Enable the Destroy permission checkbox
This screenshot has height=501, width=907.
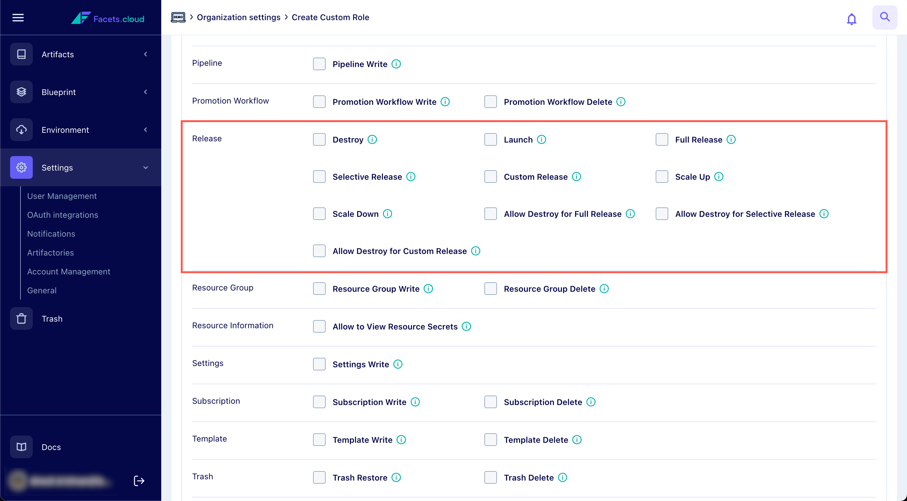tap(319, 140)
